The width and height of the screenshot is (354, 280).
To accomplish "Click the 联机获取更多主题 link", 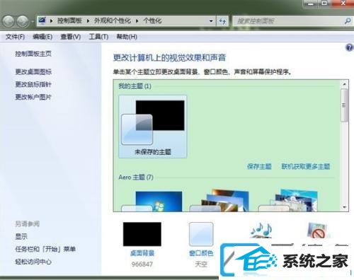I will point(306,166).
